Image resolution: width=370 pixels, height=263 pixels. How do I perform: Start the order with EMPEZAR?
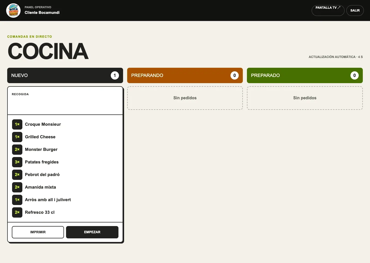pos(92,232)
